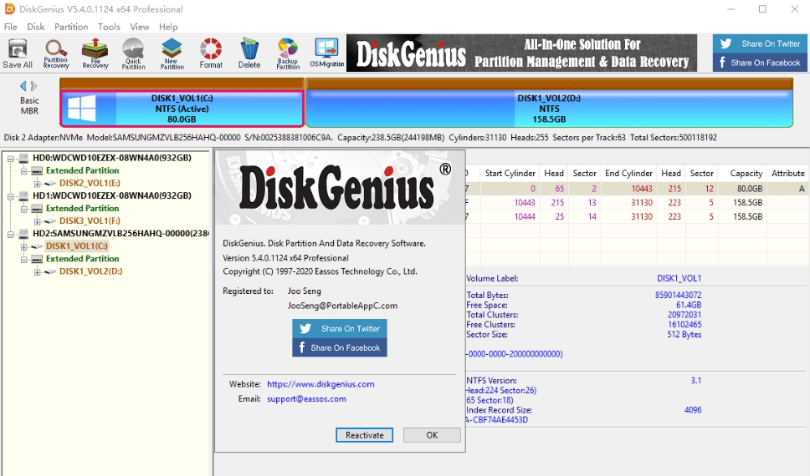Launch the File Recovery tool
The width and height of the screenshot is (810, 476).
95,53
